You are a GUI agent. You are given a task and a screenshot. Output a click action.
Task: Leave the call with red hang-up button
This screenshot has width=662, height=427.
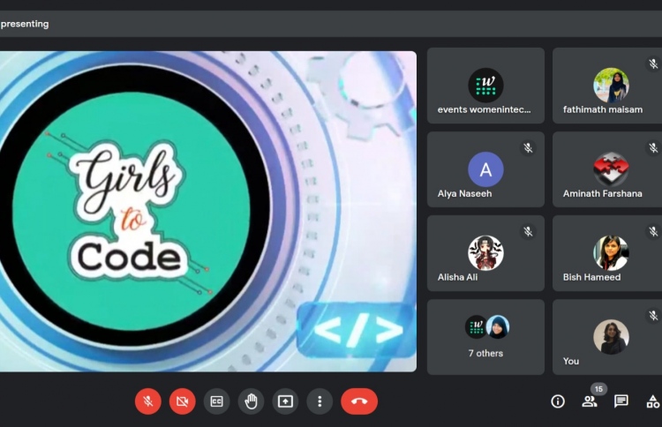point(359,401)
